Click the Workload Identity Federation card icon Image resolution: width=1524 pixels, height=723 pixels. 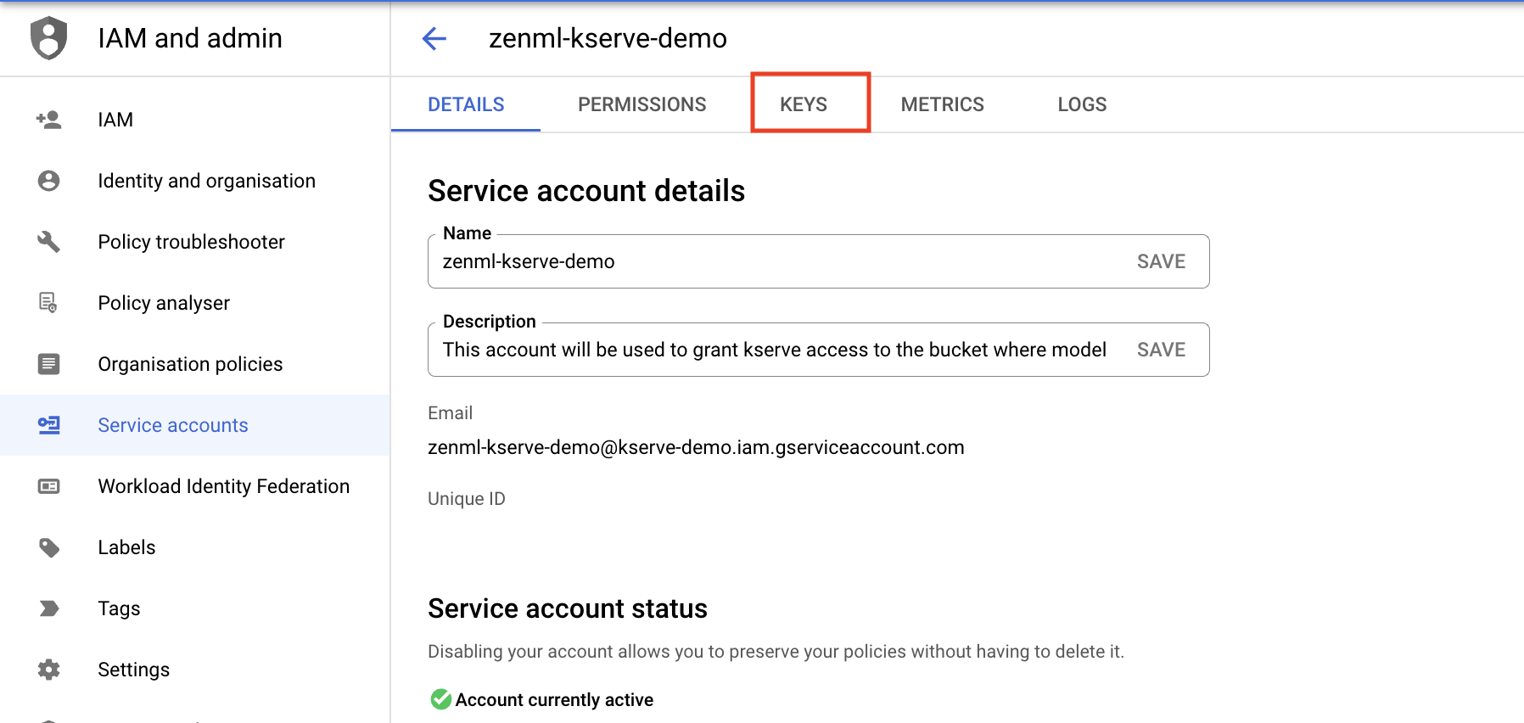pos(48,486)
